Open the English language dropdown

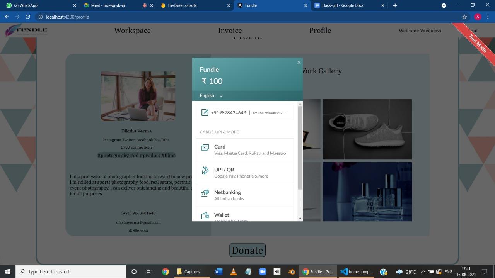pos(211,95)
